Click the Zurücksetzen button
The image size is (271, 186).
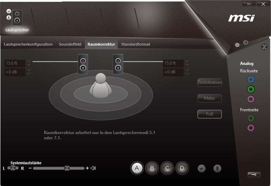(x=209, y=82)
